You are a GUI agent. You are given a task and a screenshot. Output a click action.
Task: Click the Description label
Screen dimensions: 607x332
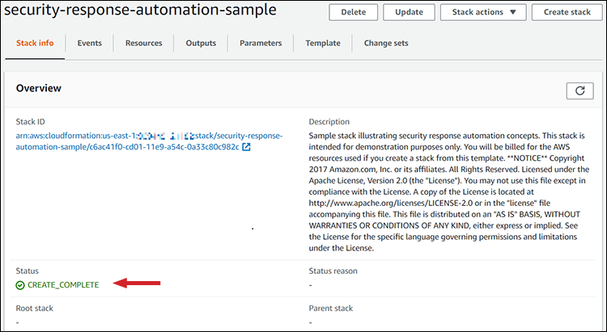[x=329, y=122]
